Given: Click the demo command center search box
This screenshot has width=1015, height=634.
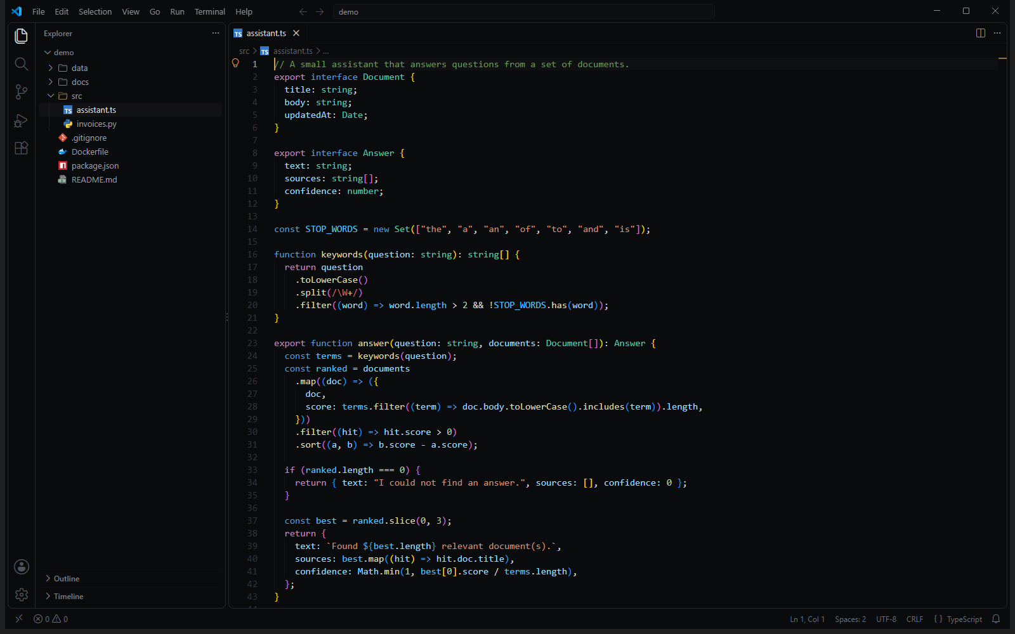Looking at the screenshot, I should pyautogui.click(x=524, y=11).
